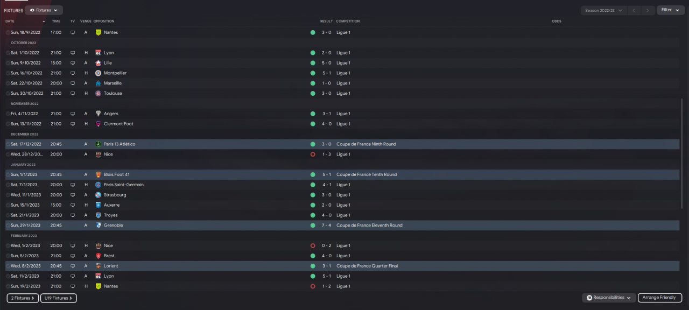
Task: Click the Paris Saint-Germain club badge
Action: coord(98,185)
